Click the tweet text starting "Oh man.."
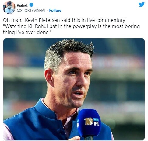Screen dimensions: 148x141 [71, 26]
